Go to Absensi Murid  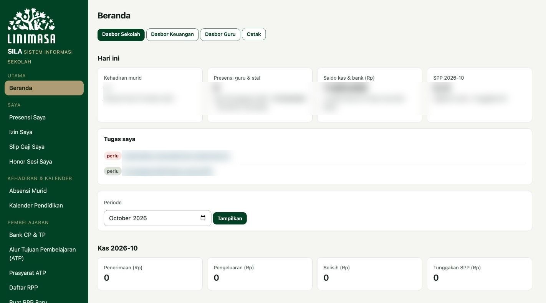(x=44, y=191)
